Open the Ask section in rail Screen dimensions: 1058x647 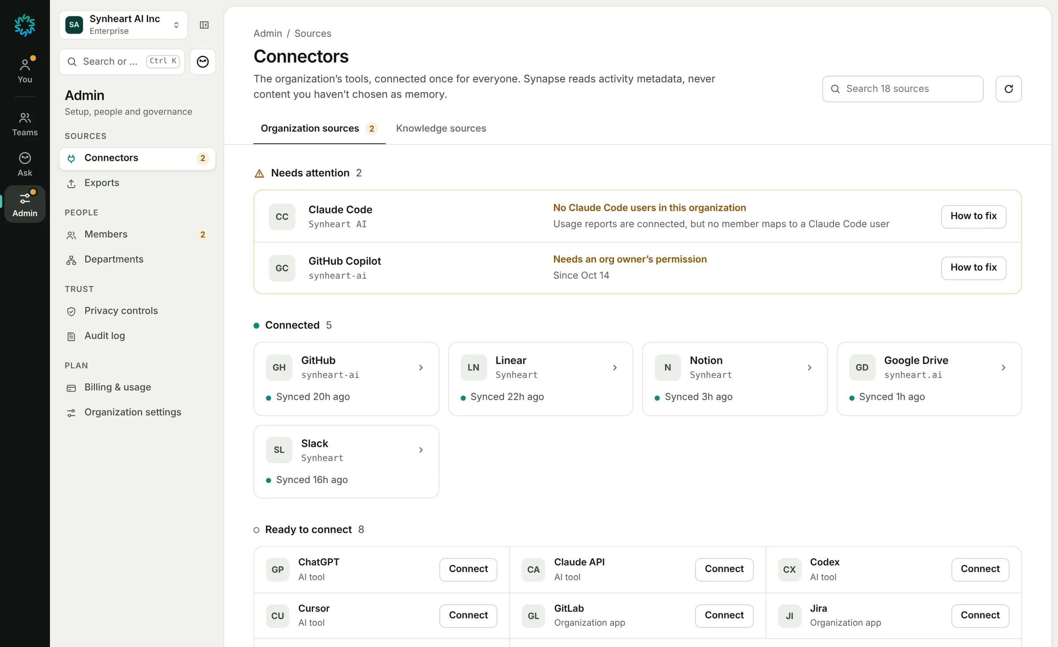pyautogui.click(x=25, y=164)
